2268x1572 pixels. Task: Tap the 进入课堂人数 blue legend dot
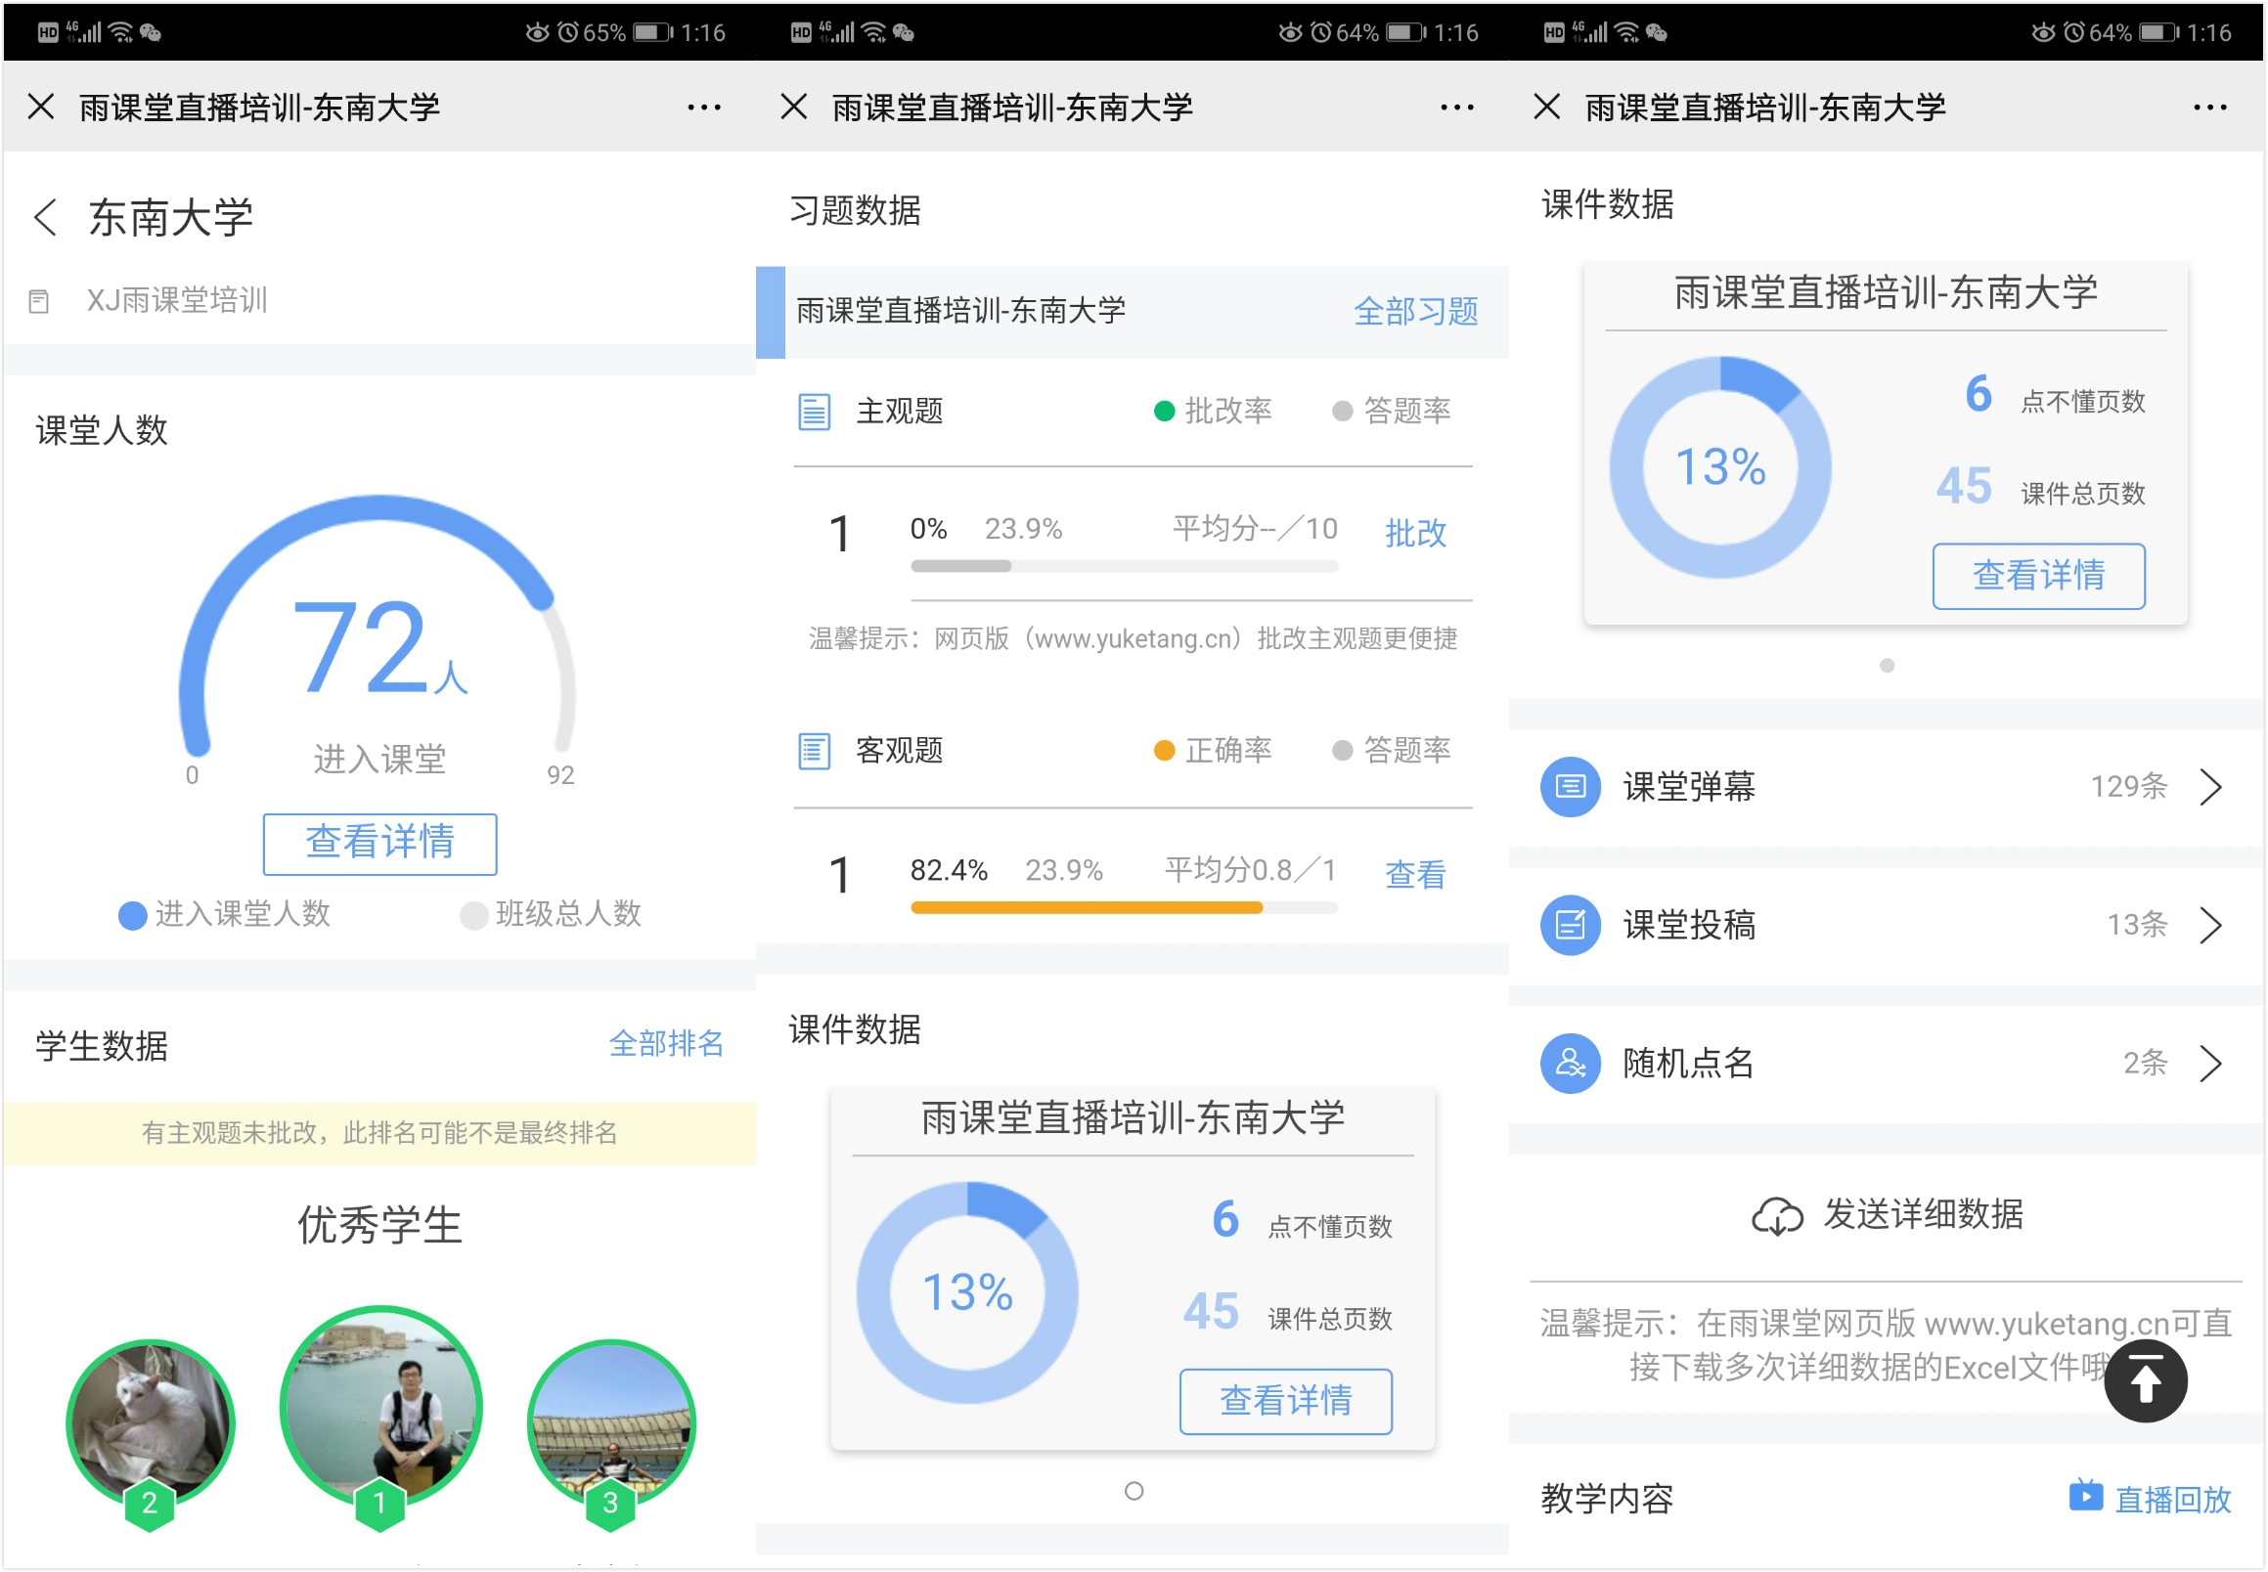[x=133, y=915]
